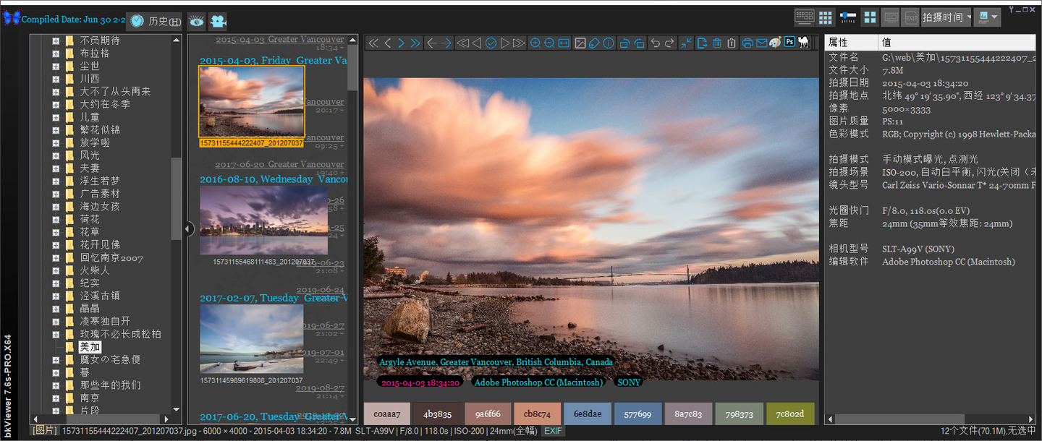Toggle the EXIF panel button in top bar

(x=911, y=17)
